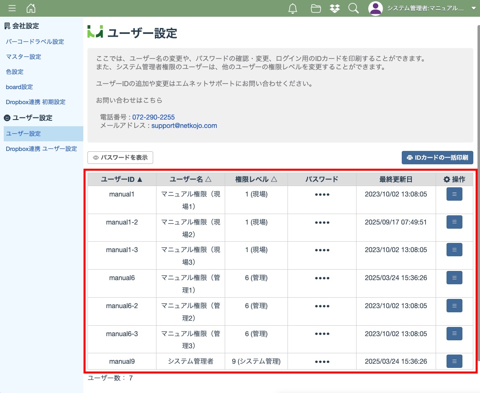
Task: Click the support@netkojo.com email link
Action: pyautogui.click(x=184, y=125)
